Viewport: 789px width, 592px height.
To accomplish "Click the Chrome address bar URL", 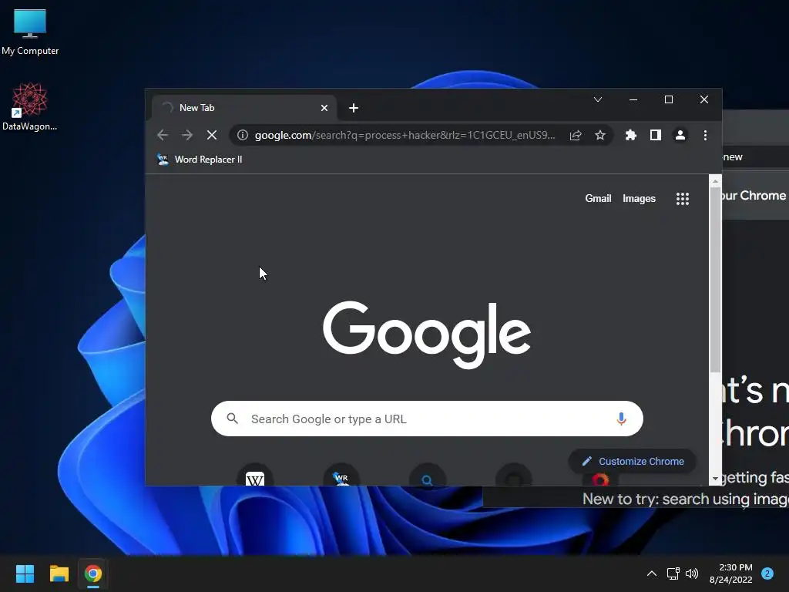I will tap(404, 135).
